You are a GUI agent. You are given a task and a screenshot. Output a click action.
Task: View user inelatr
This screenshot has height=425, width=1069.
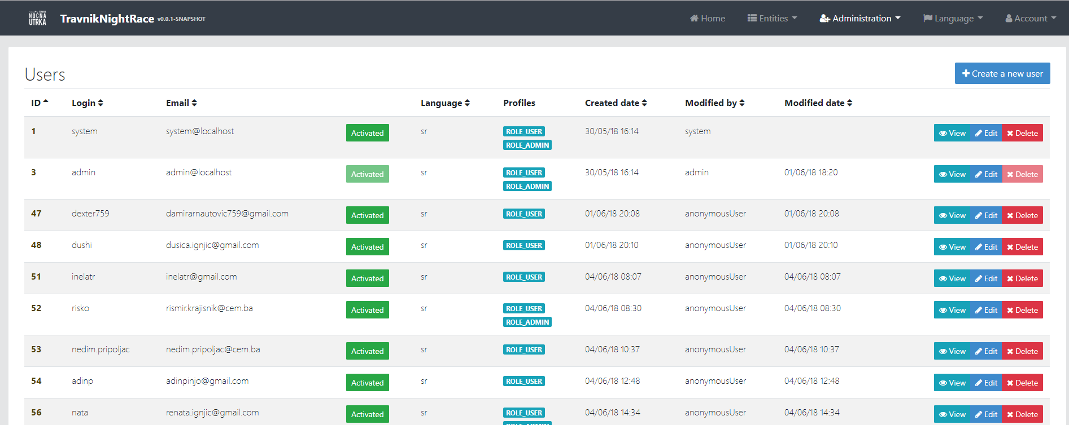tap(952, 278)
